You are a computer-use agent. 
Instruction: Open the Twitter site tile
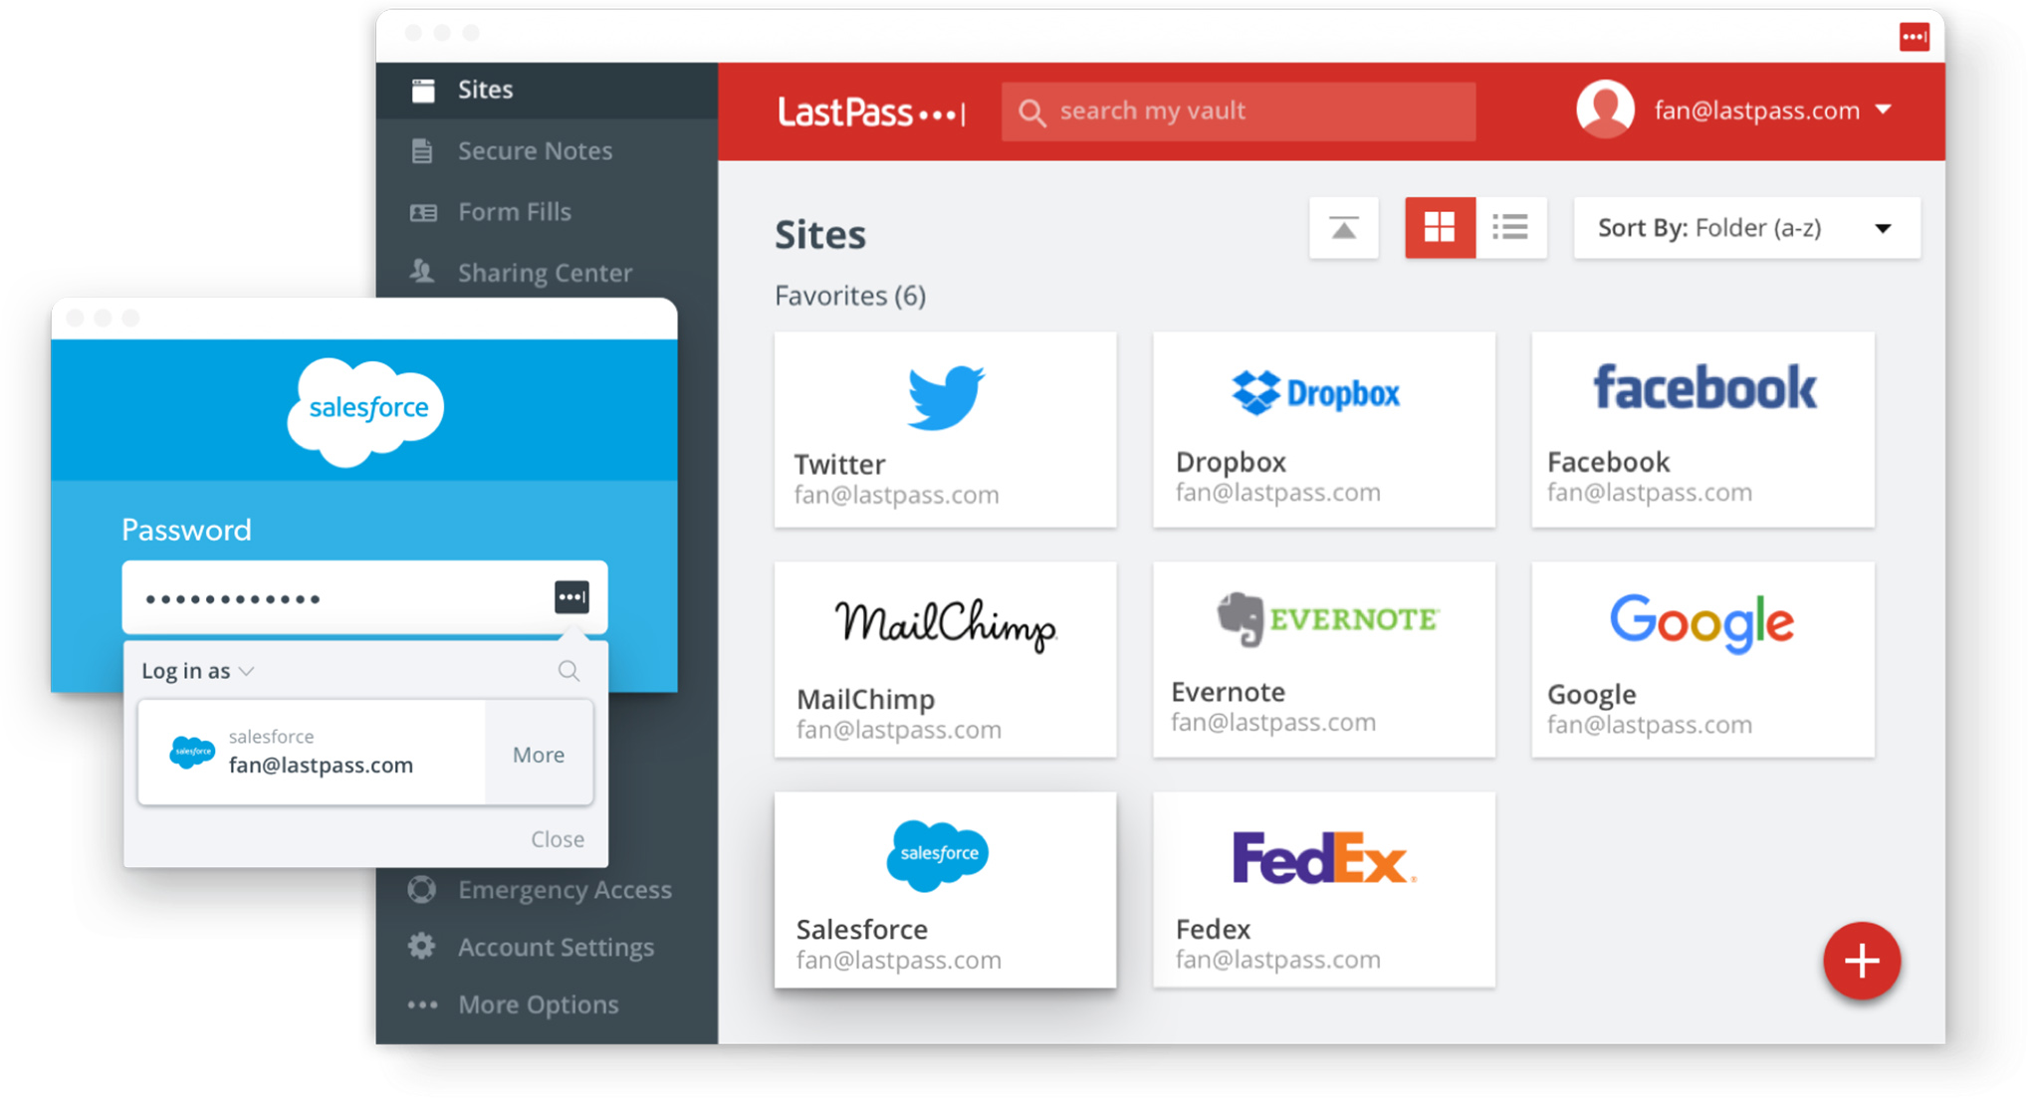945,429
